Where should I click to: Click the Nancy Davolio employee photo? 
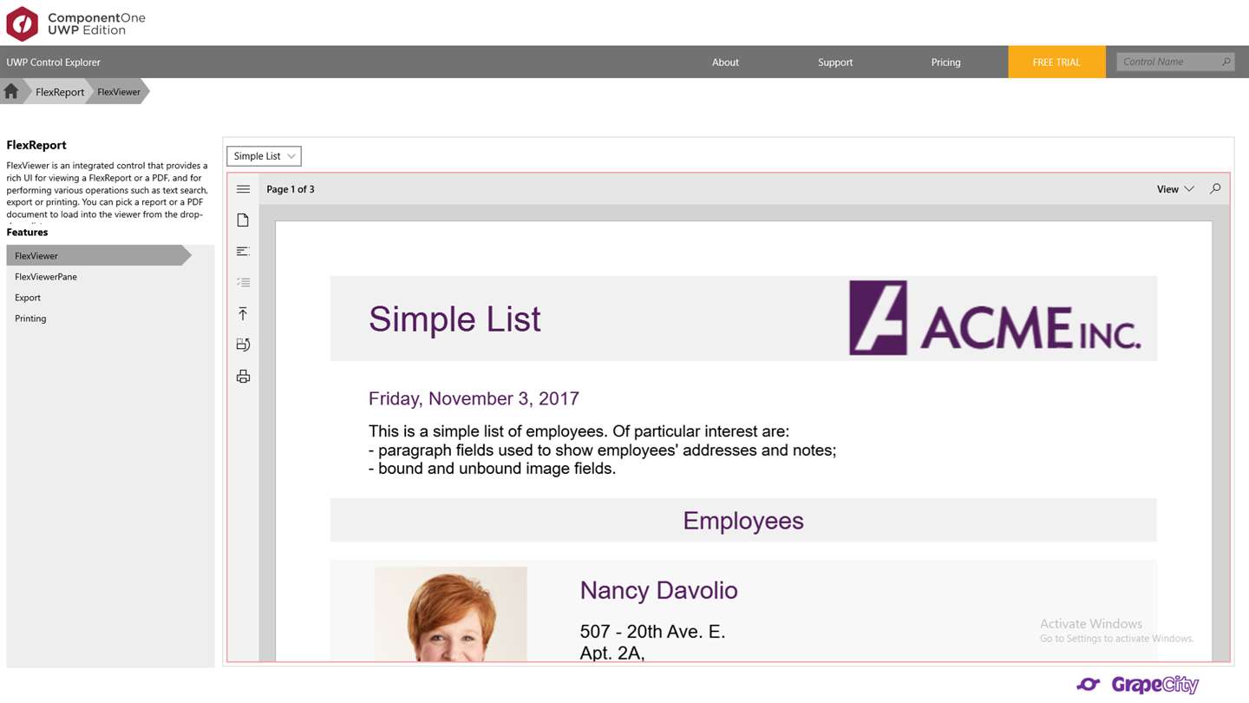(450, 614)
